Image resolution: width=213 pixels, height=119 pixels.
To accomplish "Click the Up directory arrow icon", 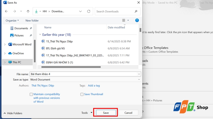I will tap(28, 12).
